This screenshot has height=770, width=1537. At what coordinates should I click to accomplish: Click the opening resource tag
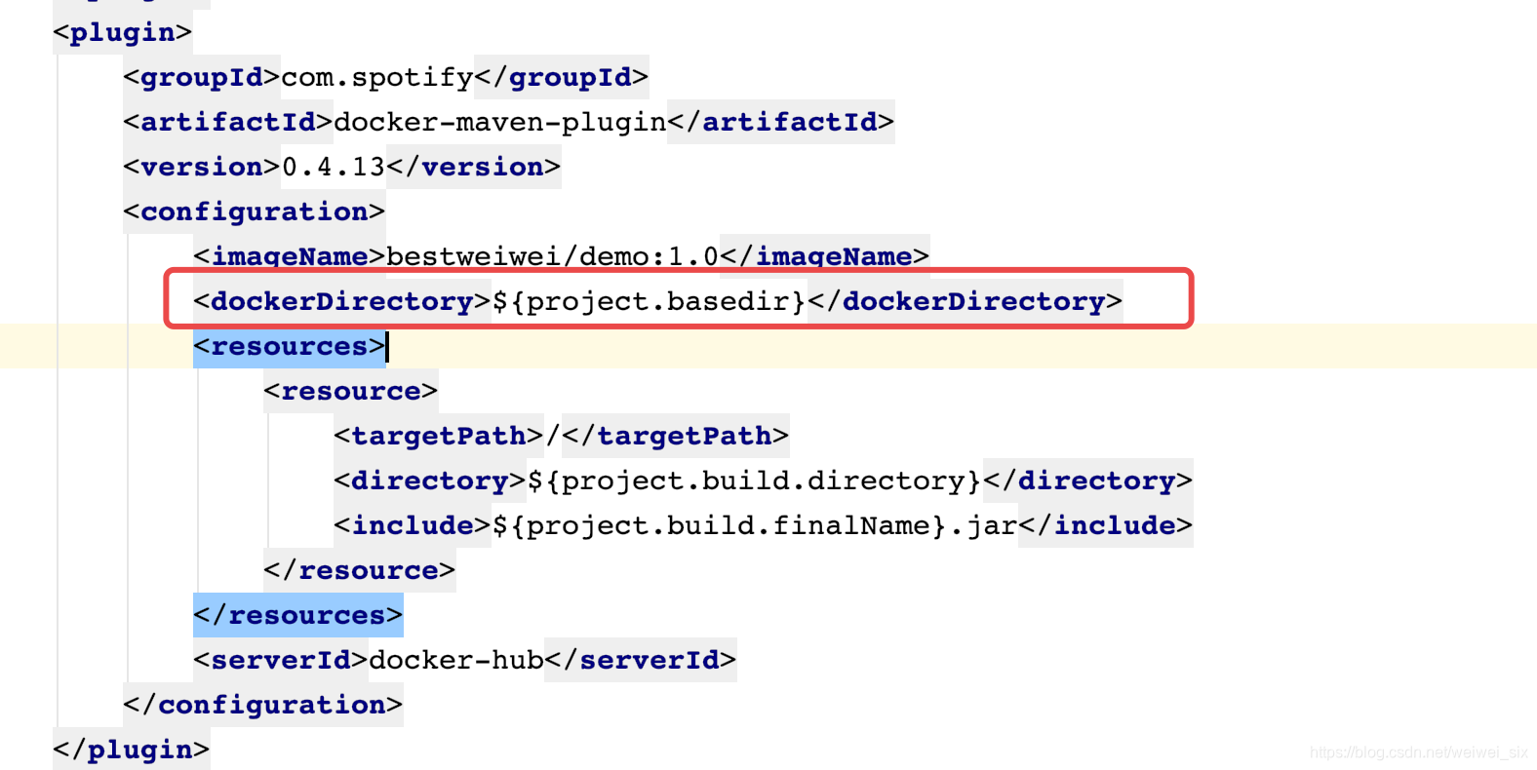click(351, 391)
